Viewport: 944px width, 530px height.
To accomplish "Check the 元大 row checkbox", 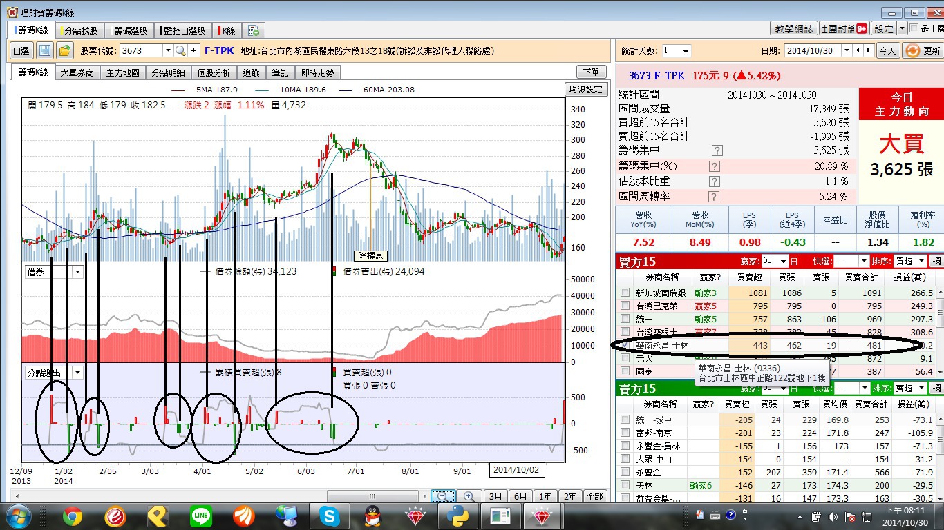I will (x=625, y=358).
